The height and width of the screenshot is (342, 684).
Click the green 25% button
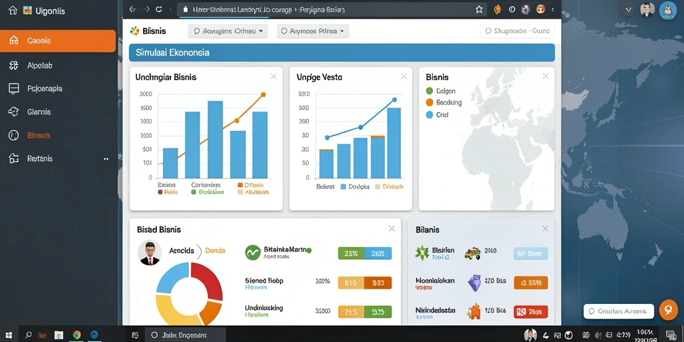pos(351,253)
